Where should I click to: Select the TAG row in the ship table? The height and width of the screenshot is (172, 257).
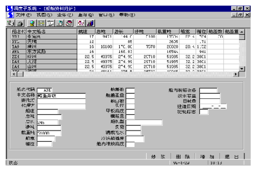click(x=125, y=47)
